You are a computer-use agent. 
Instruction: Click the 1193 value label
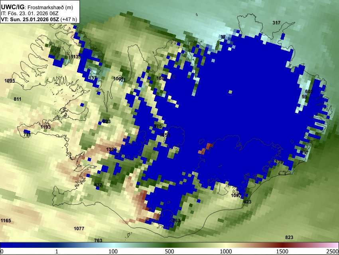[45, 127]
